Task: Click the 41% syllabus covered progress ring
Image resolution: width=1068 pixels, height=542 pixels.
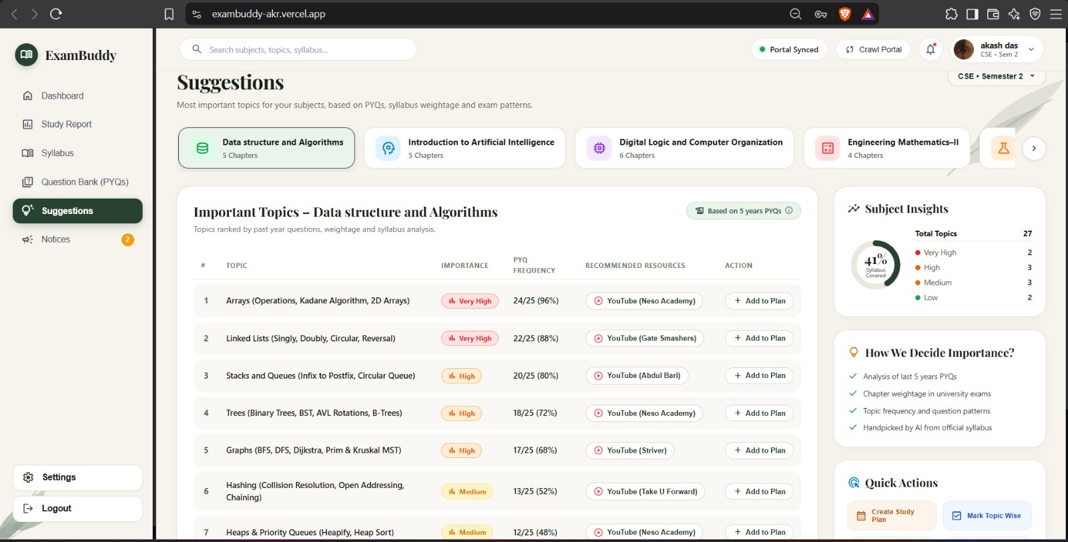Action: point(876,265)
